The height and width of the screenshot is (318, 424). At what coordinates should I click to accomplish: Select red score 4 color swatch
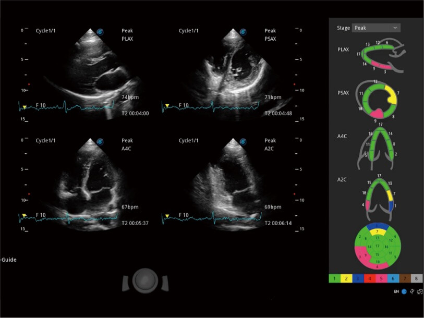pos(370,279)
